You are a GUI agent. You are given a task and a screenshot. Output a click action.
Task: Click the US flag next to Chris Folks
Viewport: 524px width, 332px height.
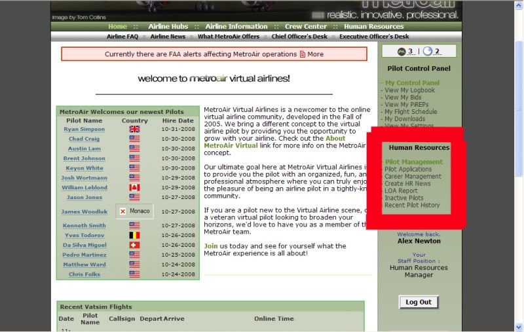pyautogui.click(x=134, y=274)
